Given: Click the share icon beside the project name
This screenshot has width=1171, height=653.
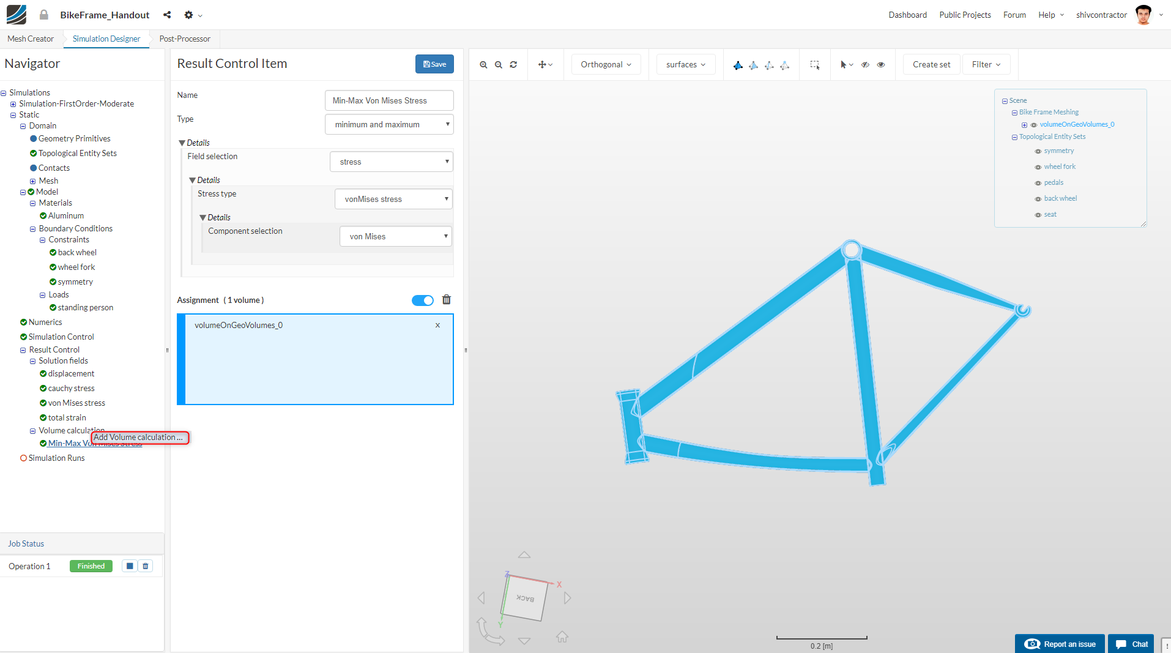Looking at the screenshot, I should point(167,15).
